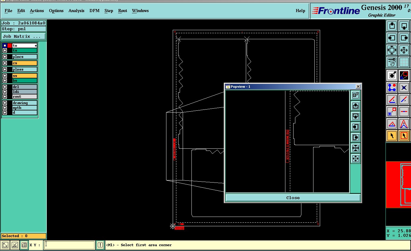The image size is (411, 251).
Task: Select the plain arrow pointer tool
Action: [x=392, y=136]
